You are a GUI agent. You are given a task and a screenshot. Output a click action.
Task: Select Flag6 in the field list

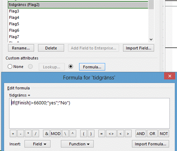(x=78, y=30)
